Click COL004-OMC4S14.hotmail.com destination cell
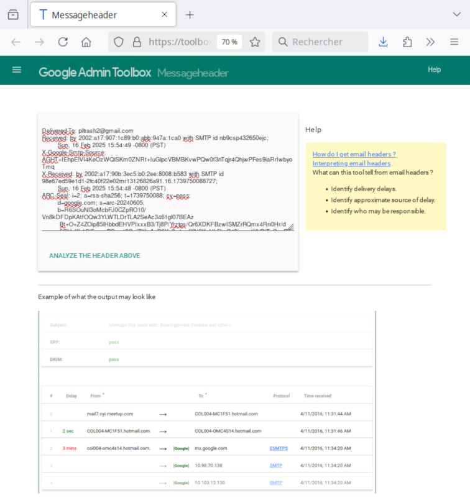 tap(228, 431)
